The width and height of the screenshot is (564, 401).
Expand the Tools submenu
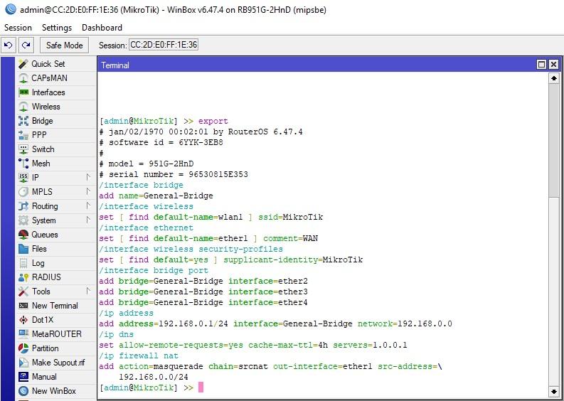pyautogui.click(x=41, y=292)
